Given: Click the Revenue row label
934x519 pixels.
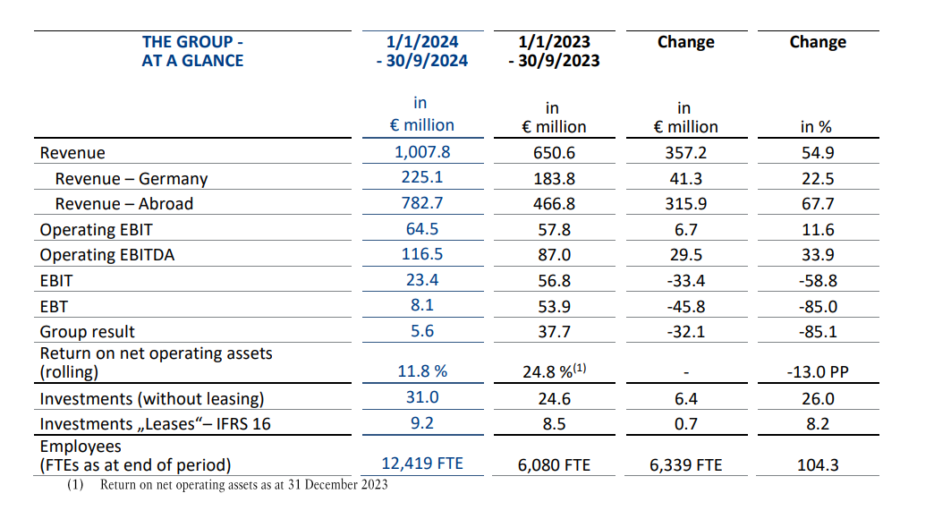Looking at the screenshot, I should 72,153.
